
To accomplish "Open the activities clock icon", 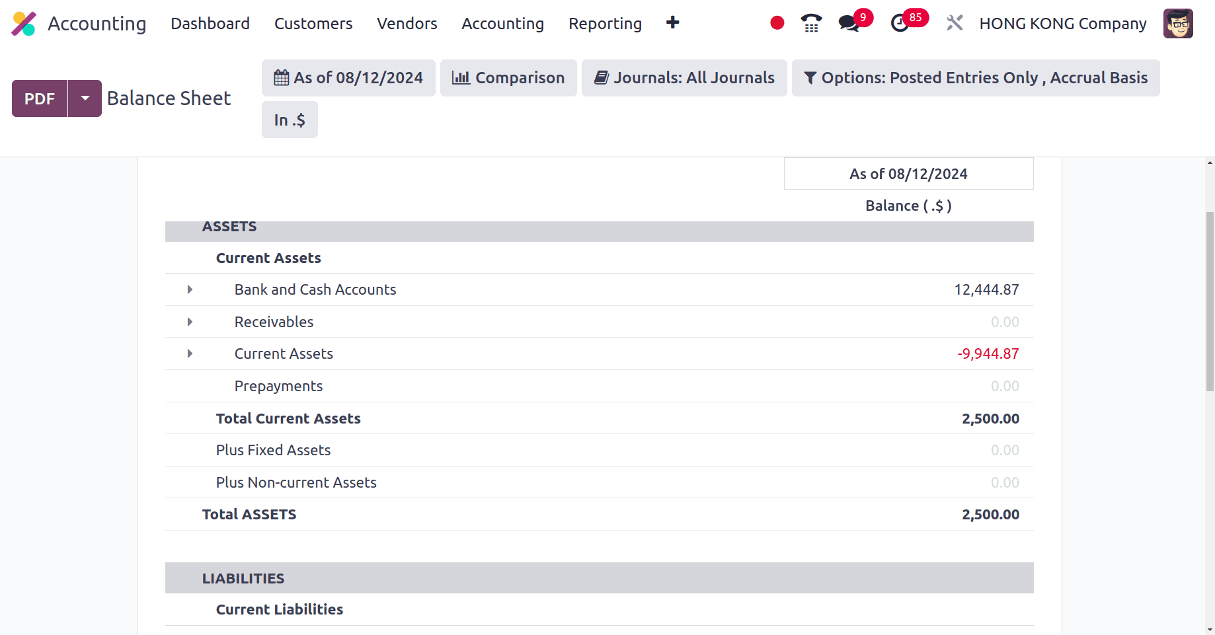I will click(x=900, y=23).
